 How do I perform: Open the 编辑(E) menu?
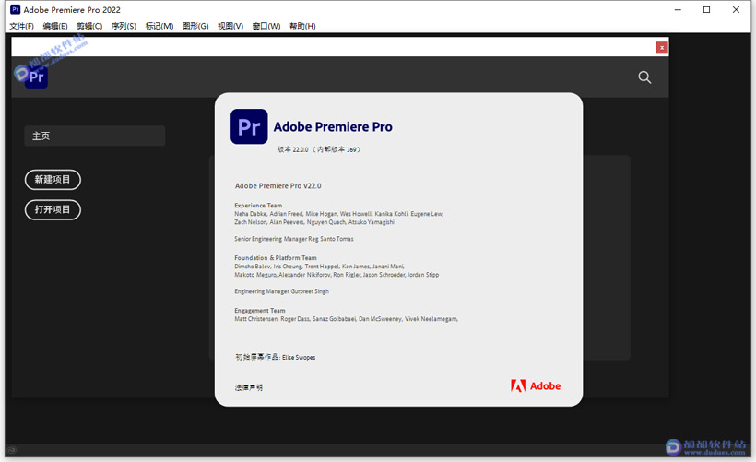click(x=55, y=26)
